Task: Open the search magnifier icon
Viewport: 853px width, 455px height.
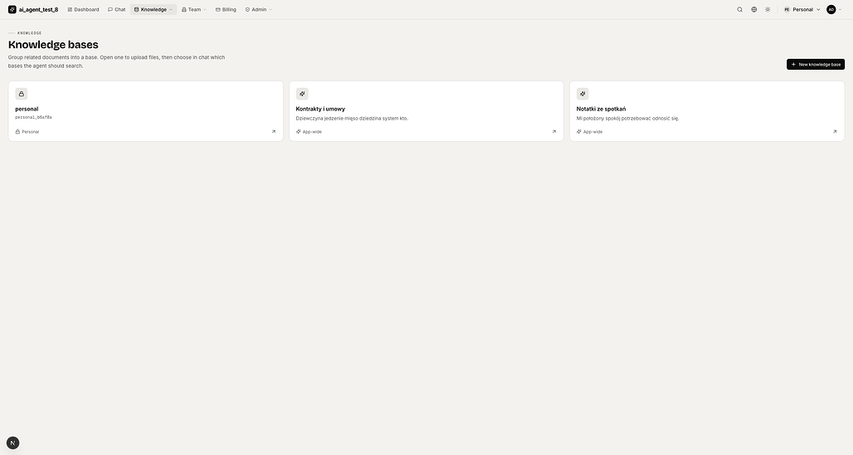Action: point(740,9)
